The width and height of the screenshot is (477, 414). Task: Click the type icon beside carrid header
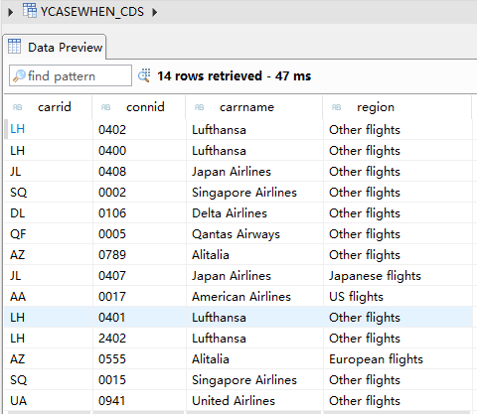[17, 107]
